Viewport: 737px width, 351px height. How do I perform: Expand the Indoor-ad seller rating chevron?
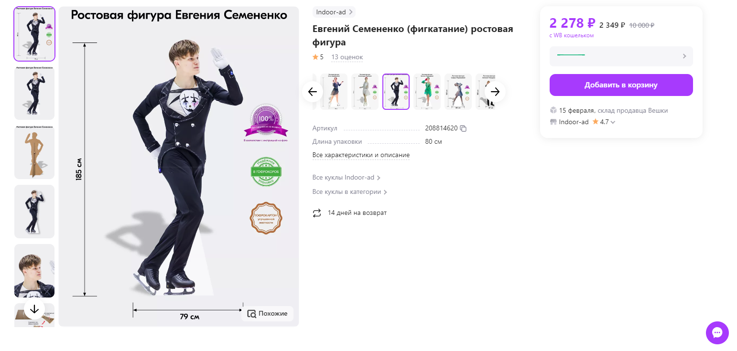click(613, 122)
